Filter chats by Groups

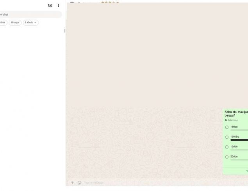15,23
